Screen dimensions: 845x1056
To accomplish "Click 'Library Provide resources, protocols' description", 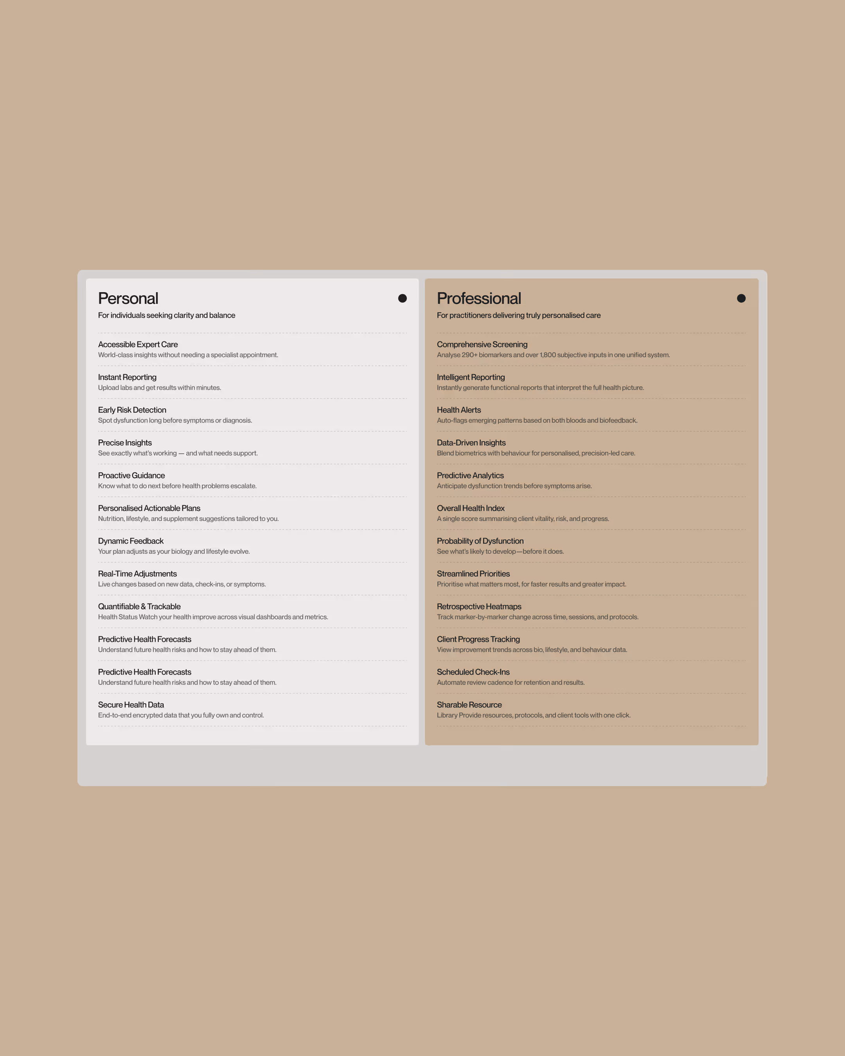I will click(x=534, y=716).
